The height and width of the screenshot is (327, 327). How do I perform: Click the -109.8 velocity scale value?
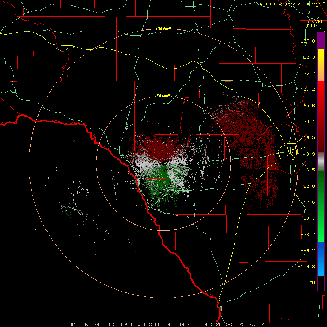coord(306,267)
